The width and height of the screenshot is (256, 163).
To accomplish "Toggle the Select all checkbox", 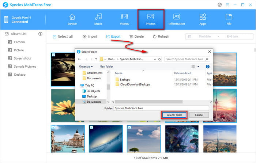I will coord(54,37).
